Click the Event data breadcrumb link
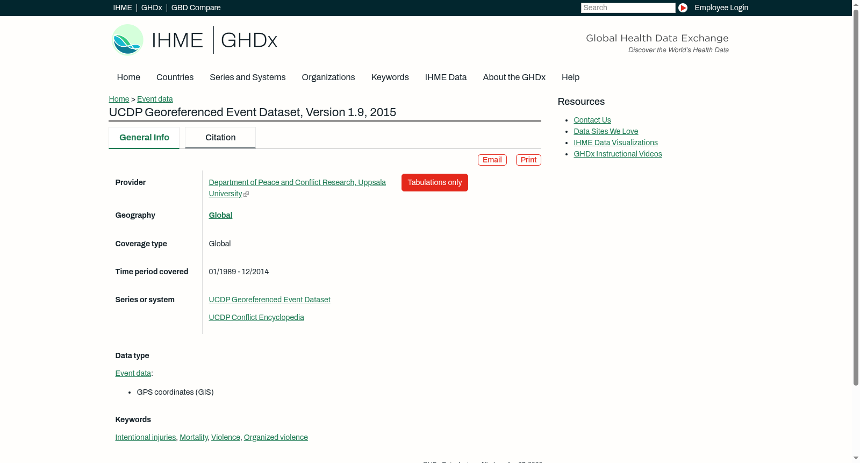 (155, 99)
